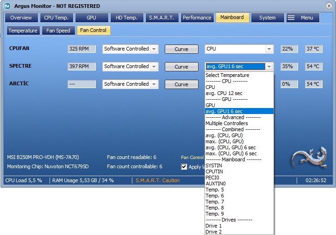
Task: Click the 02:26:52 clock in status bar
Action: click(x=316, y=180)
